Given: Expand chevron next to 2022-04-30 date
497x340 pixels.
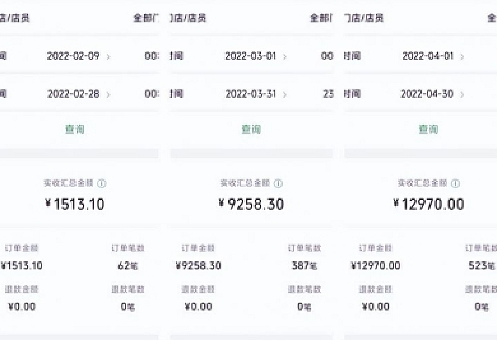Looking at the screenshot, I should [462, 94].
